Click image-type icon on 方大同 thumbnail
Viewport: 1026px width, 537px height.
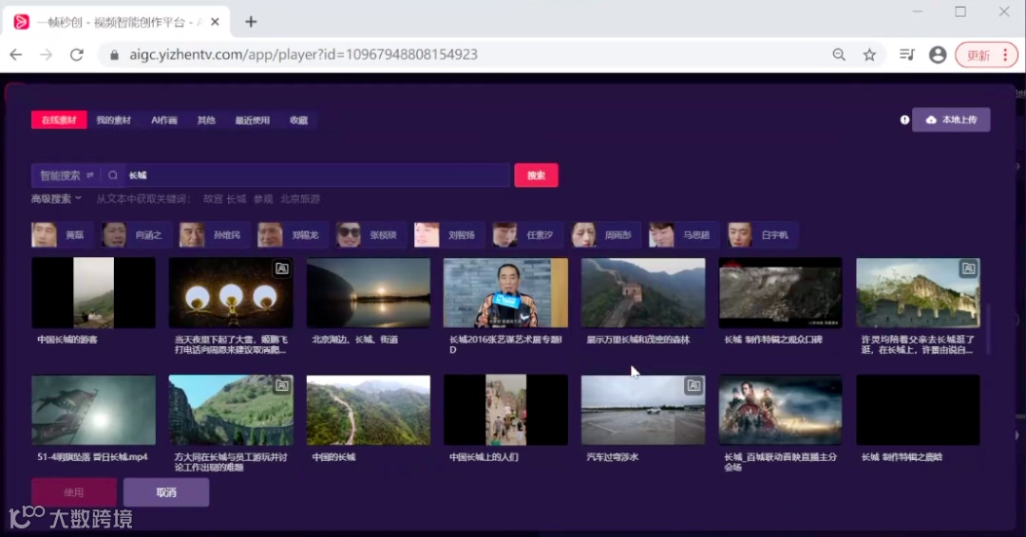coord(281,386)
